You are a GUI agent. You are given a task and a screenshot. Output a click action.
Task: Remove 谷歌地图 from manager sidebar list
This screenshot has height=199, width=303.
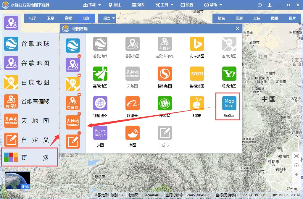point(79,56)
